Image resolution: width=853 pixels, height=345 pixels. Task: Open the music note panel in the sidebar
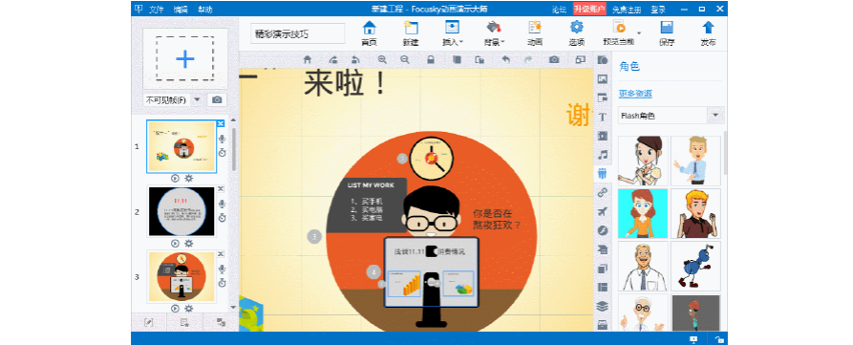click(x=602, y=155)
